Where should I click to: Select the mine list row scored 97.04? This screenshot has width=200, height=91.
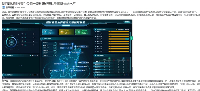coord(49,45)
